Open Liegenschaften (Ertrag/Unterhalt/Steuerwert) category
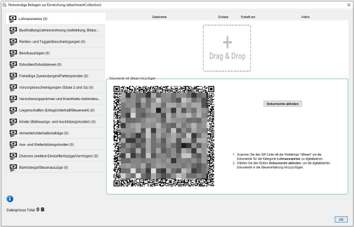The height and width of the screenshot is (227, 354). point(55,111)
